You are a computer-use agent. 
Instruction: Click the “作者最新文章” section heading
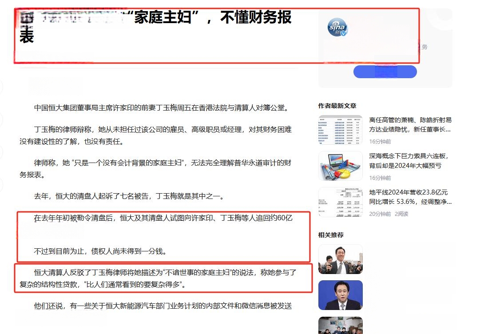337,106
